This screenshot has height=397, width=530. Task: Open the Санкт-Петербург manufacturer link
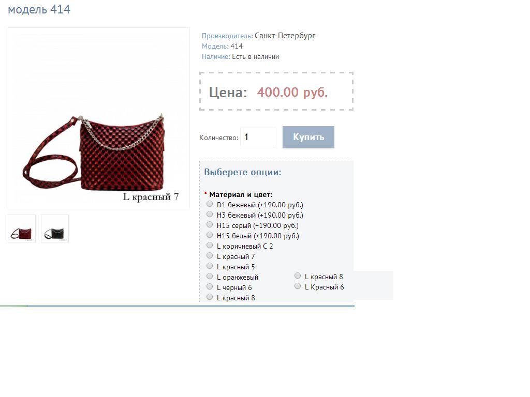pos(285,36)
